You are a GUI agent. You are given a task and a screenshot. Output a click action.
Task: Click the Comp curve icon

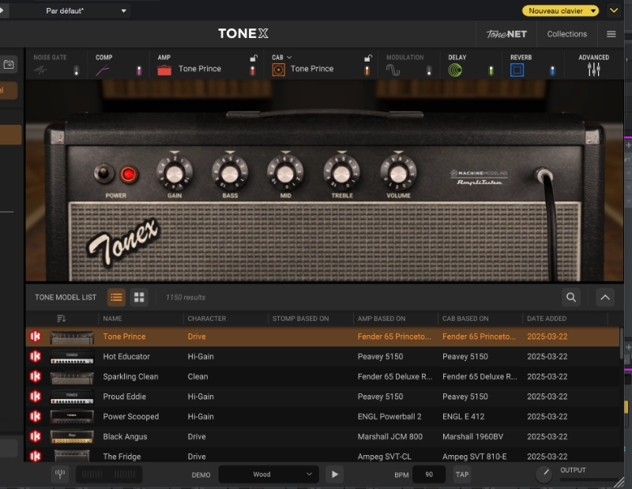coord(103,70)
